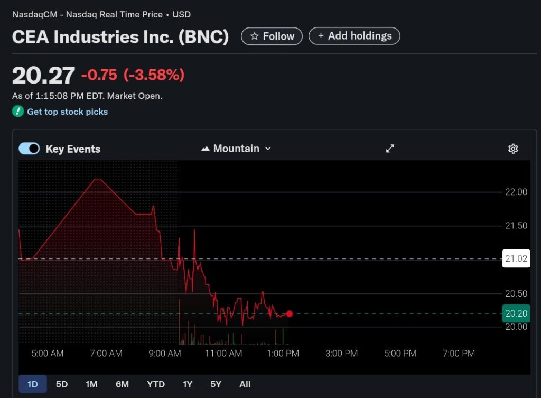Click the market status timestamp text
Viewport: 541px width, 398px height.
pyautogui.click(x=87, y=96)
